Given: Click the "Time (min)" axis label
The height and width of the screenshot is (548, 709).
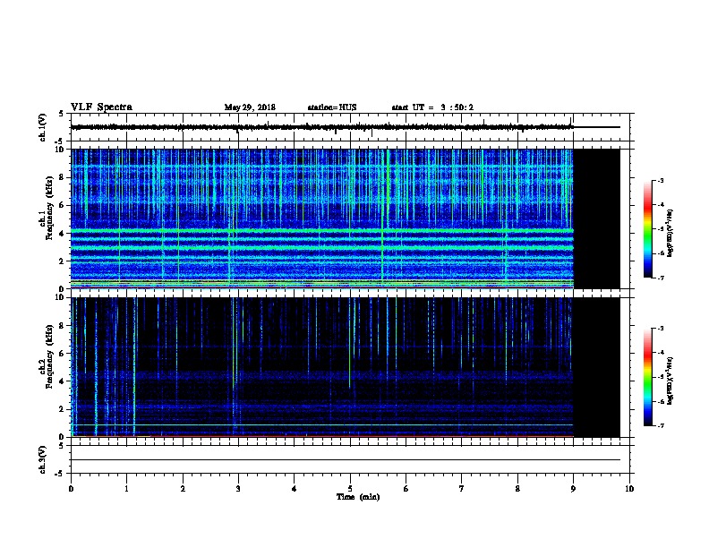Looking at the screenshot, I should click(358, 497).
